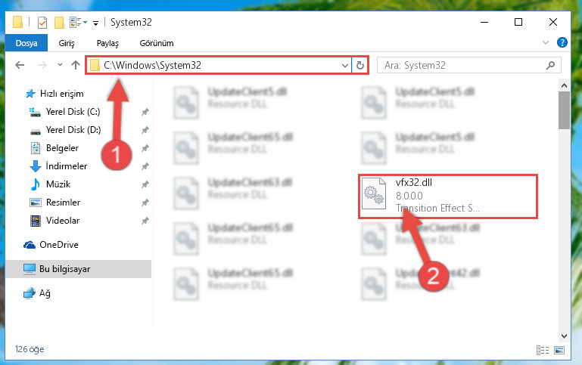Click the search magnifier icon
582x365 pixels.
[550, 66]
